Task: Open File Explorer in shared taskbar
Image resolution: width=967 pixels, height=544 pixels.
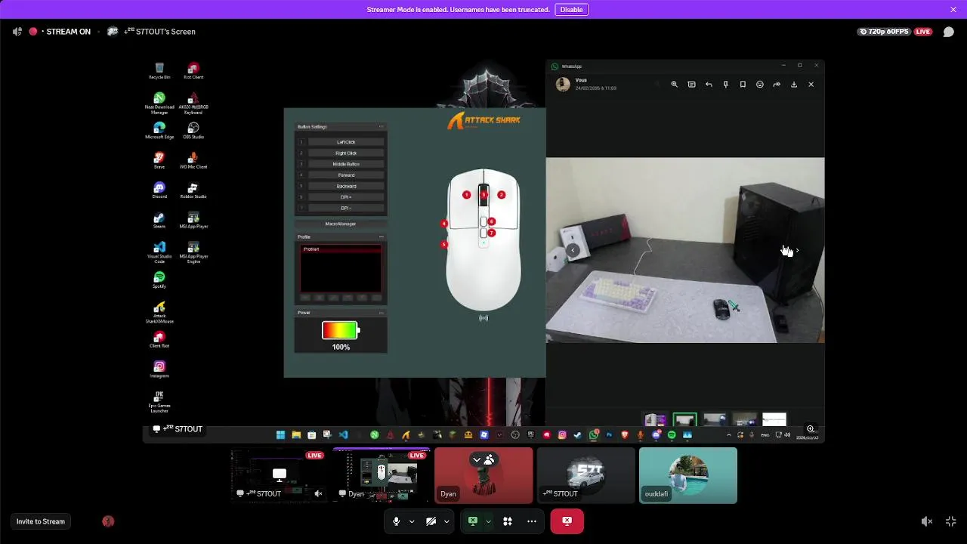Action: [296, 435]
